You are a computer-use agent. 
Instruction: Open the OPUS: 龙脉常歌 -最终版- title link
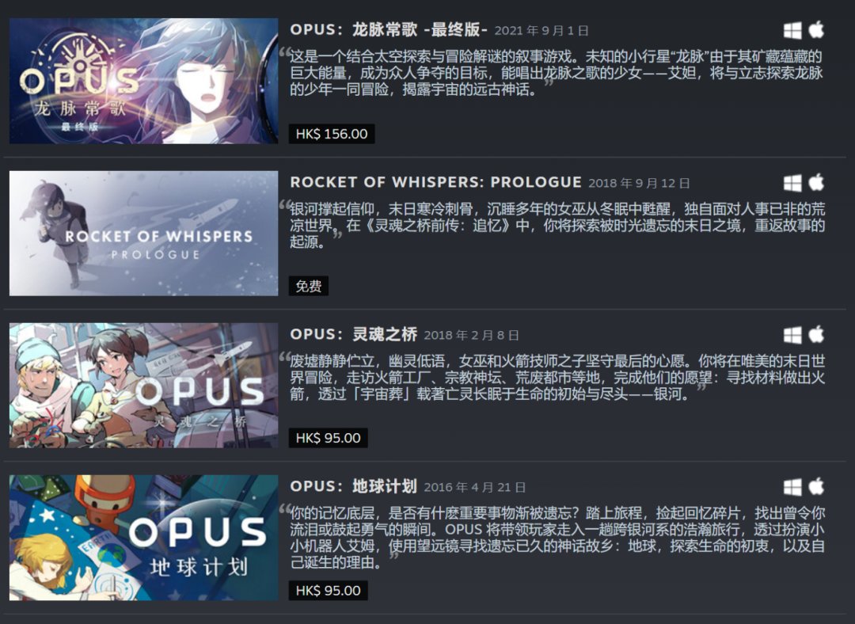(x=388, y=29)
